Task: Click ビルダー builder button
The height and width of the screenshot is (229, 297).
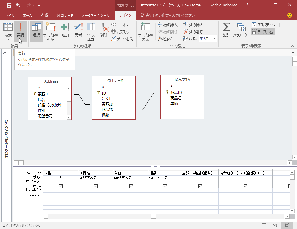Action: point(166,39)
